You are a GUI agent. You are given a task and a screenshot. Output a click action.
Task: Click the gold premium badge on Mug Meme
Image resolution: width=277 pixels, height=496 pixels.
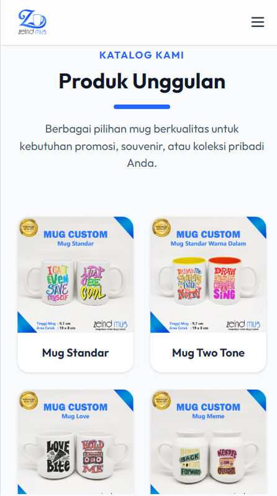[161, 400]
